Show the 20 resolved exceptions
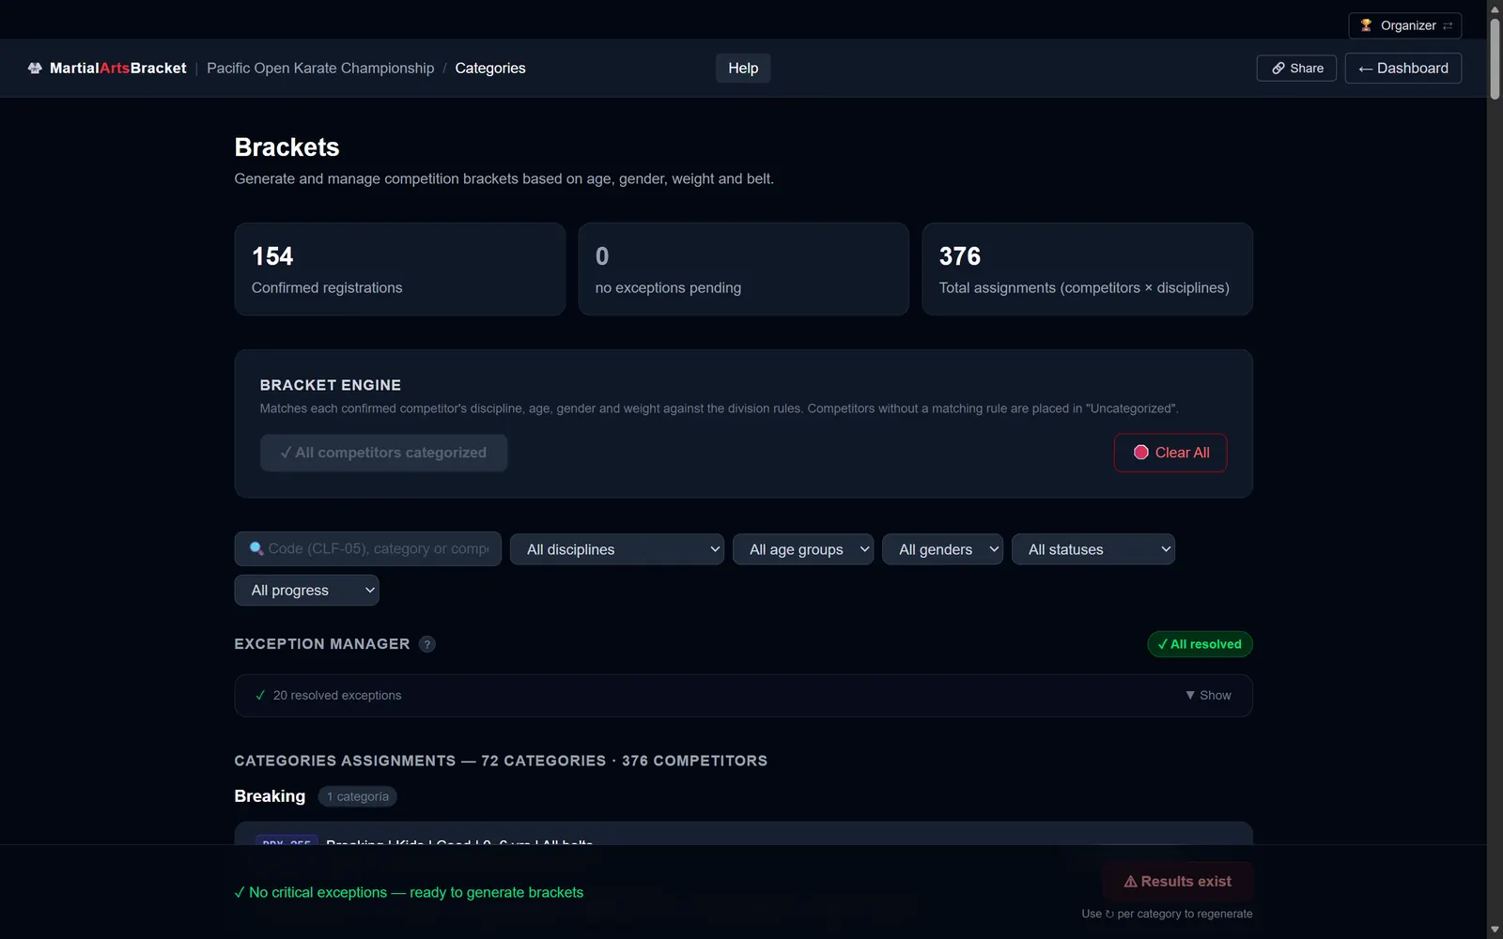This screenshot has width=1503, height=939. (x=1208, y=696)
